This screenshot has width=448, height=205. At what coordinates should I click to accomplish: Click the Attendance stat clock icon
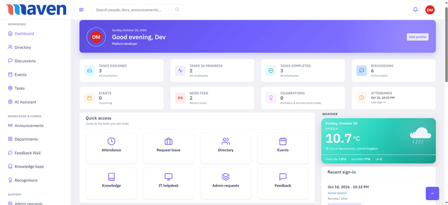coord(361,98)
